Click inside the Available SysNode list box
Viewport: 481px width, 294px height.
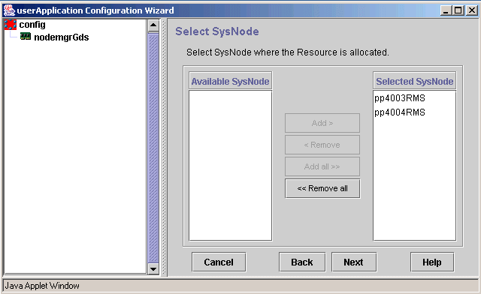[231, 165]
